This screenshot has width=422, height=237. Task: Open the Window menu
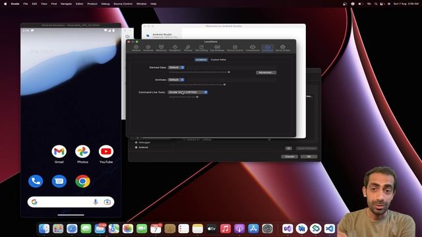pyautogui.click(x=141, y=4)
